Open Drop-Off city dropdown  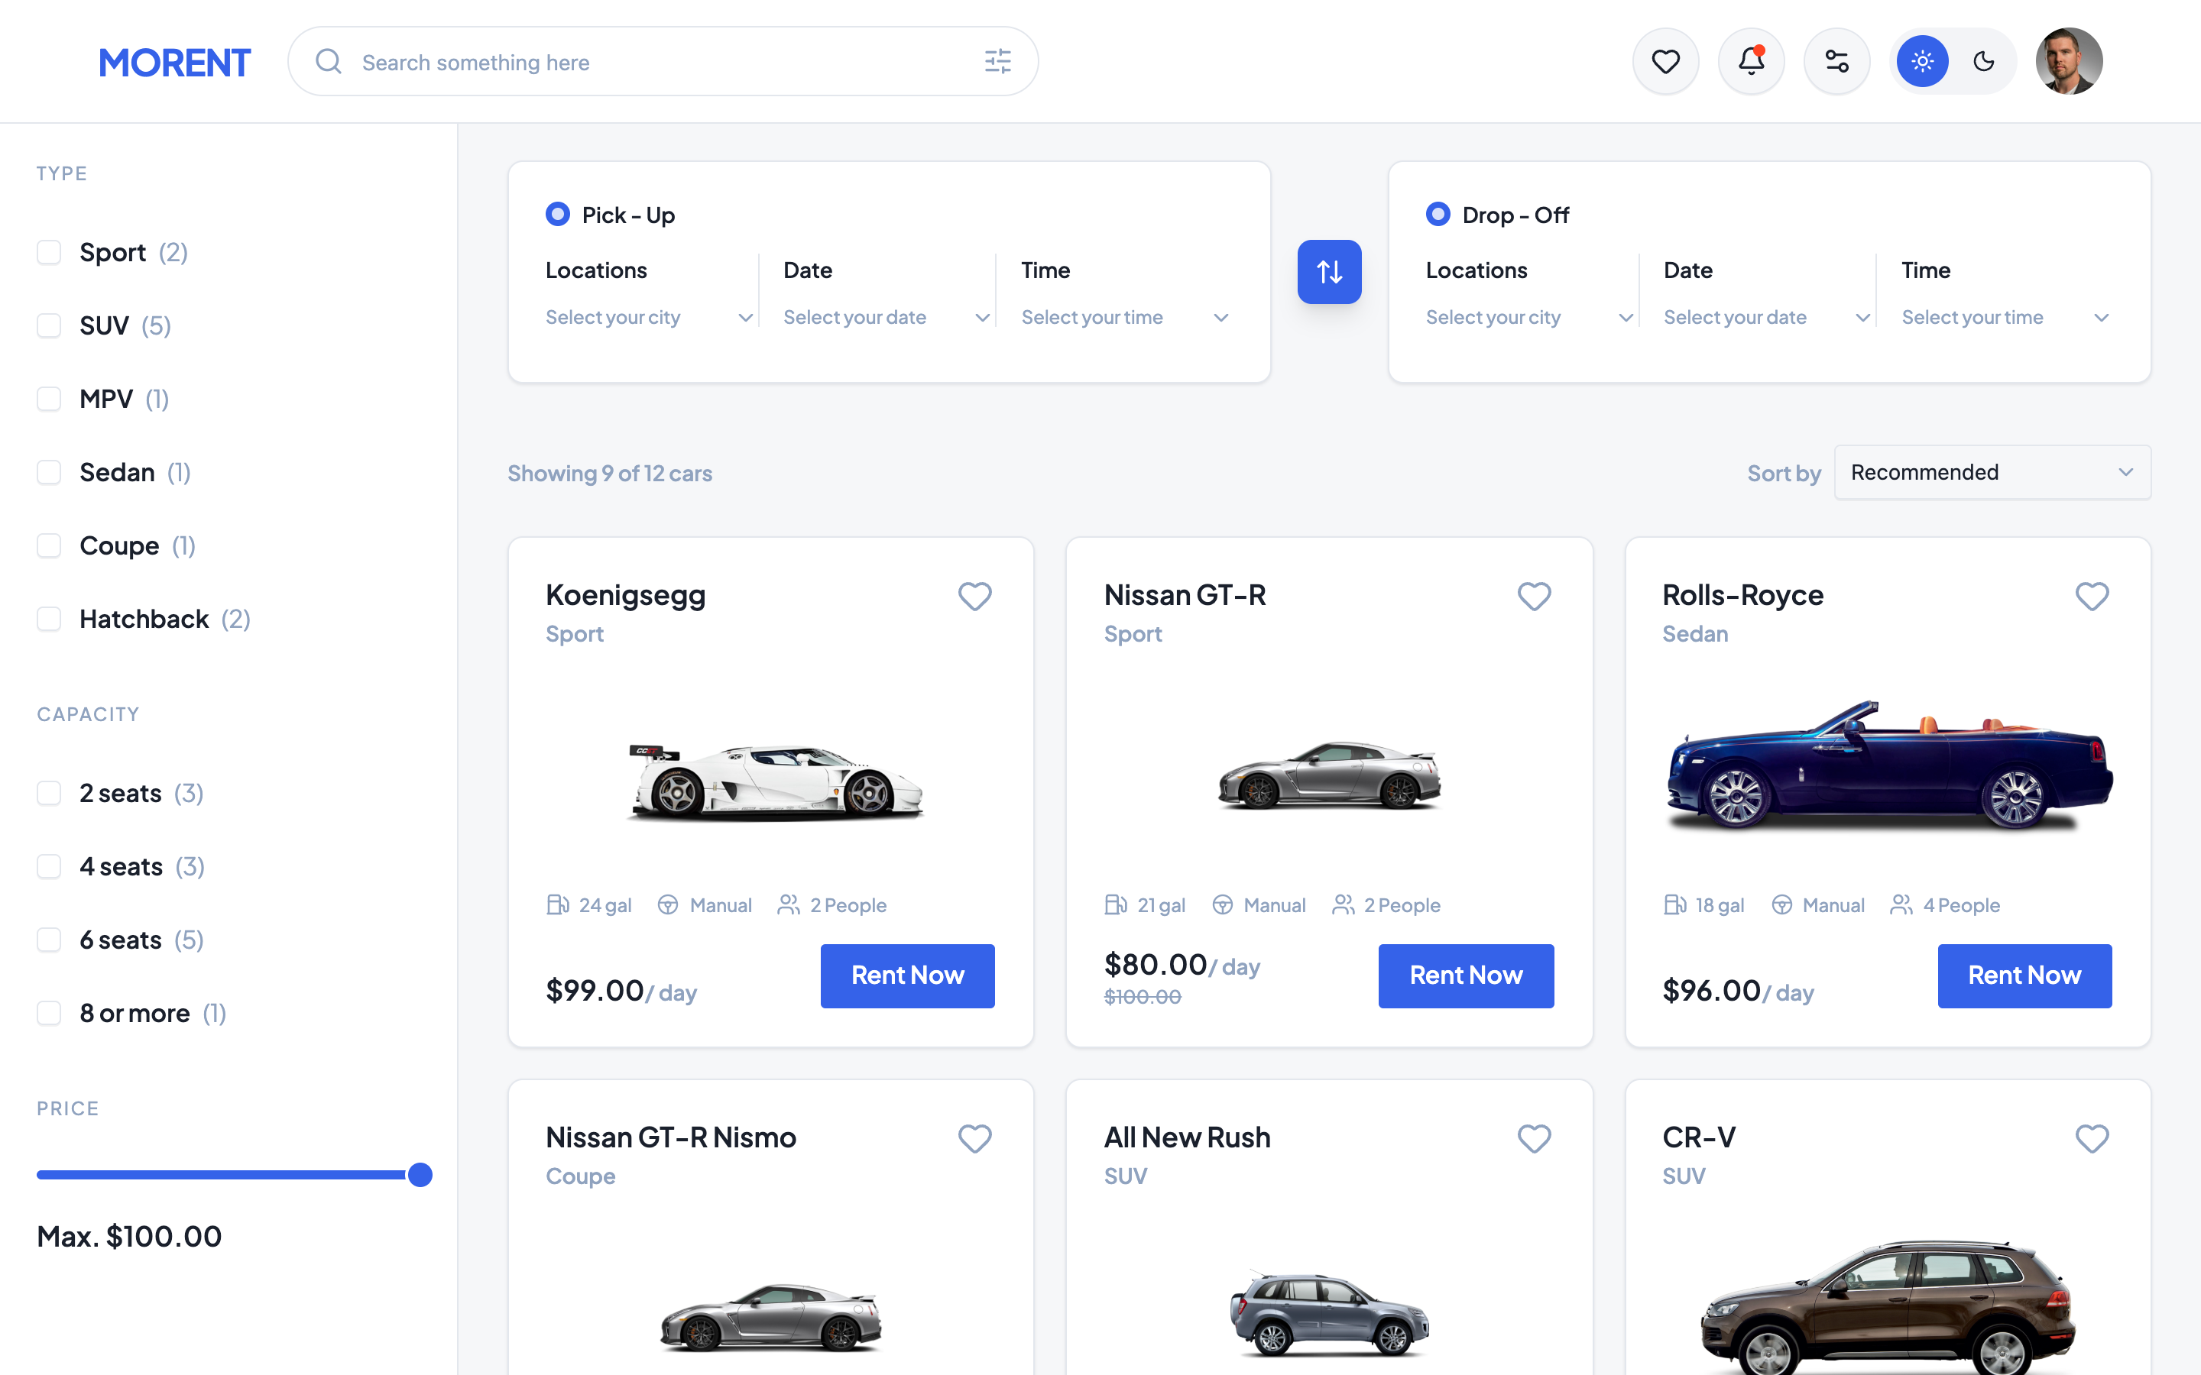(1530, 317)
